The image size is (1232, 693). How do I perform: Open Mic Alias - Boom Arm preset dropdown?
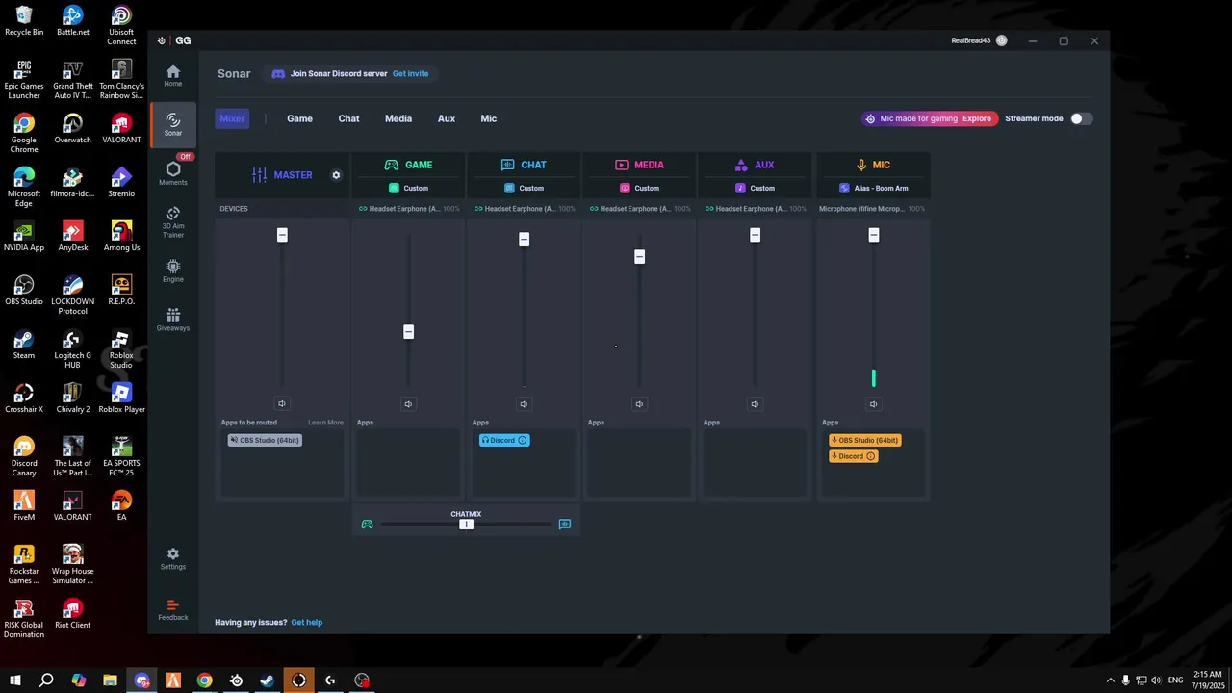coord(873,188)
